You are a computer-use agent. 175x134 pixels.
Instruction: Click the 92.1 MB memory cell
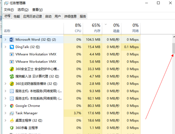click(92, 99)
